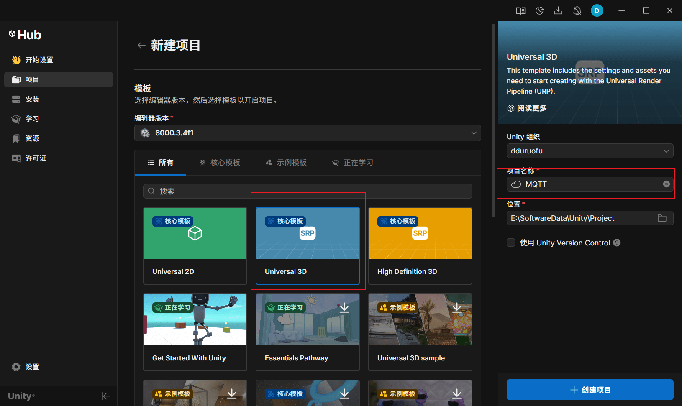682x406 pixels.
Task: Open the user account avatar D
Action: click(597, 11)
